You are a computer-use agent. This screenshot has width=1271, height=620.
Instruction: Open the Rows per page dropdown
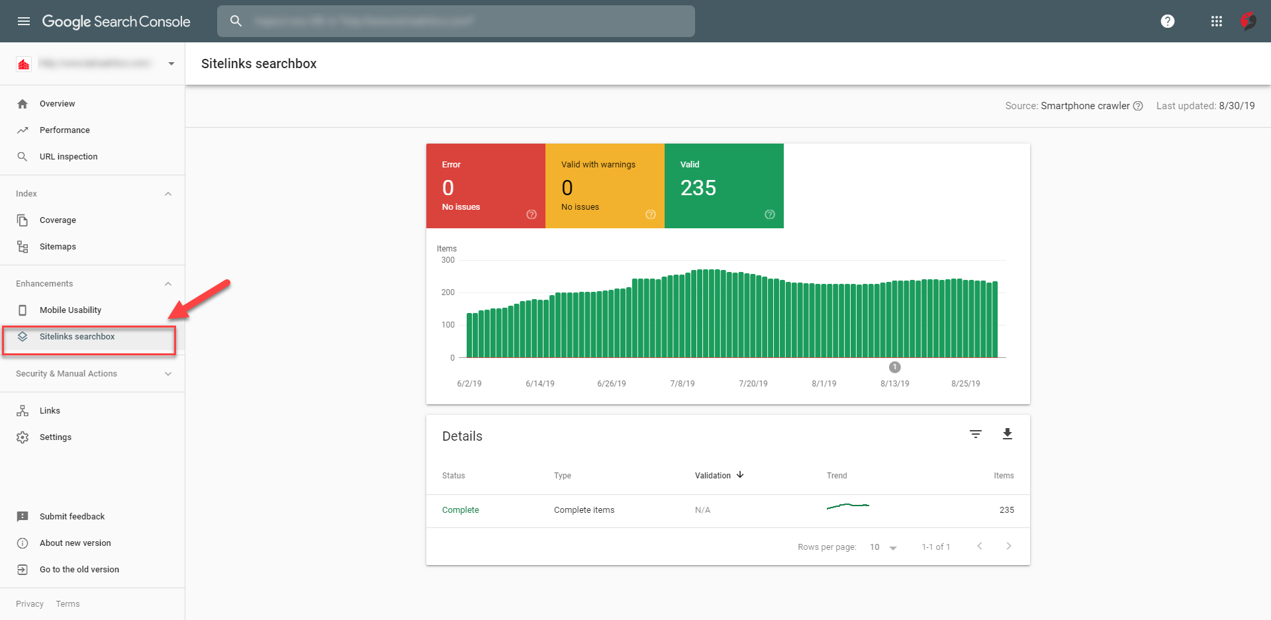(x=883, y=547)
